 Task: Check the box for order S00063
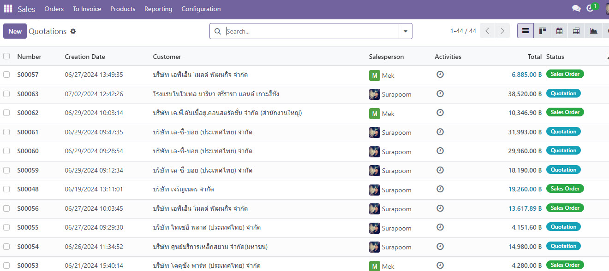coord(6,94)
